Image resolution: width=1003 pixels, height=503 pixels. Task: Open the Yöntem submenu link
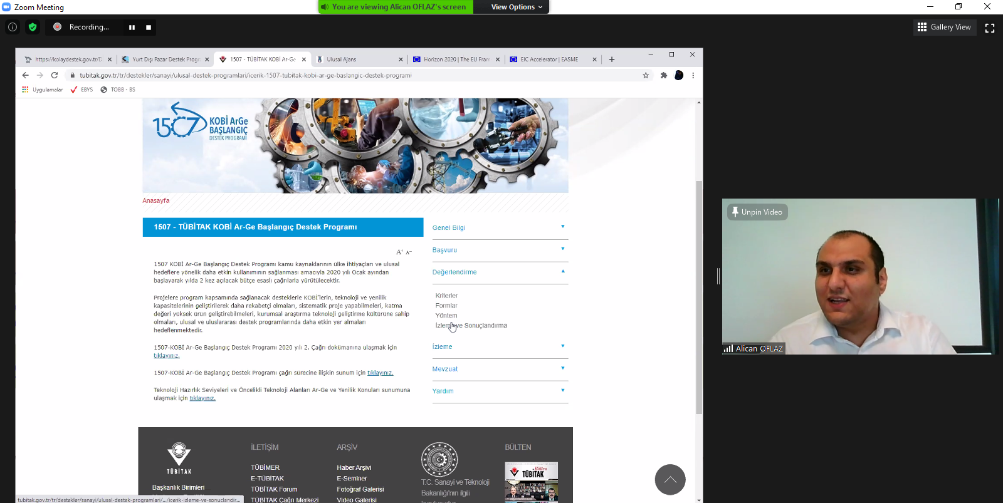point(446,316)
